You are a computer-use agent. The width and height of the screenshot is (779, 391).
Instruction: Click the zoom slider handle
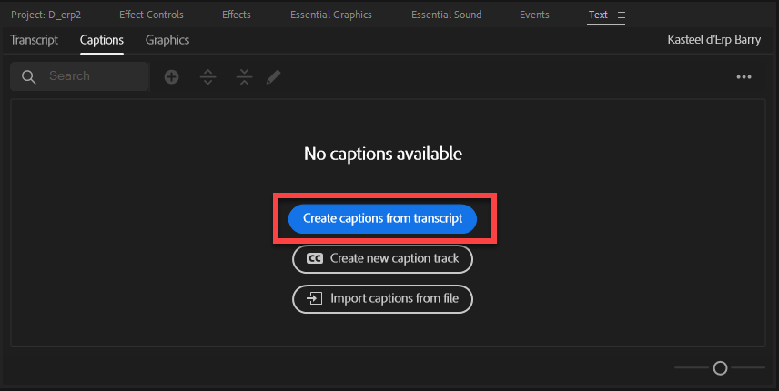[x=721, y=367]
